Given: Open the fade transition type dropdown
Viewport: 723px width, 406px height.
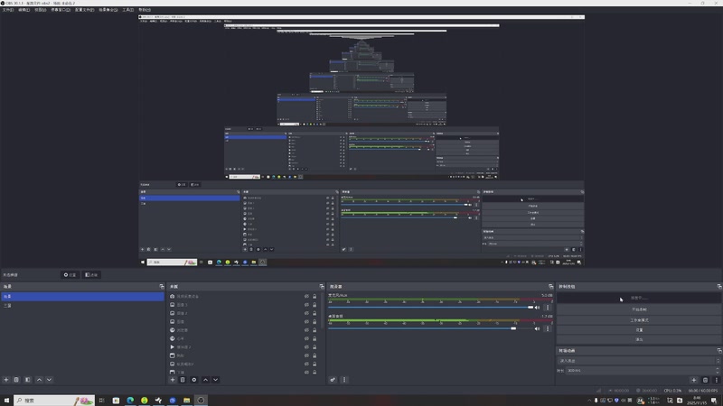Looking at the screenshot, I should [x=639, y=361].
